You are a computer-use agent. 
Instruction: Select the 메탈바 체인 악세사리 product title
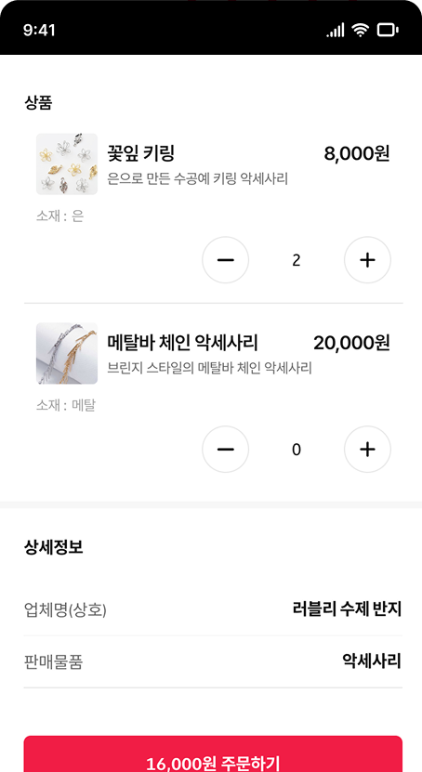coord(183,342)
